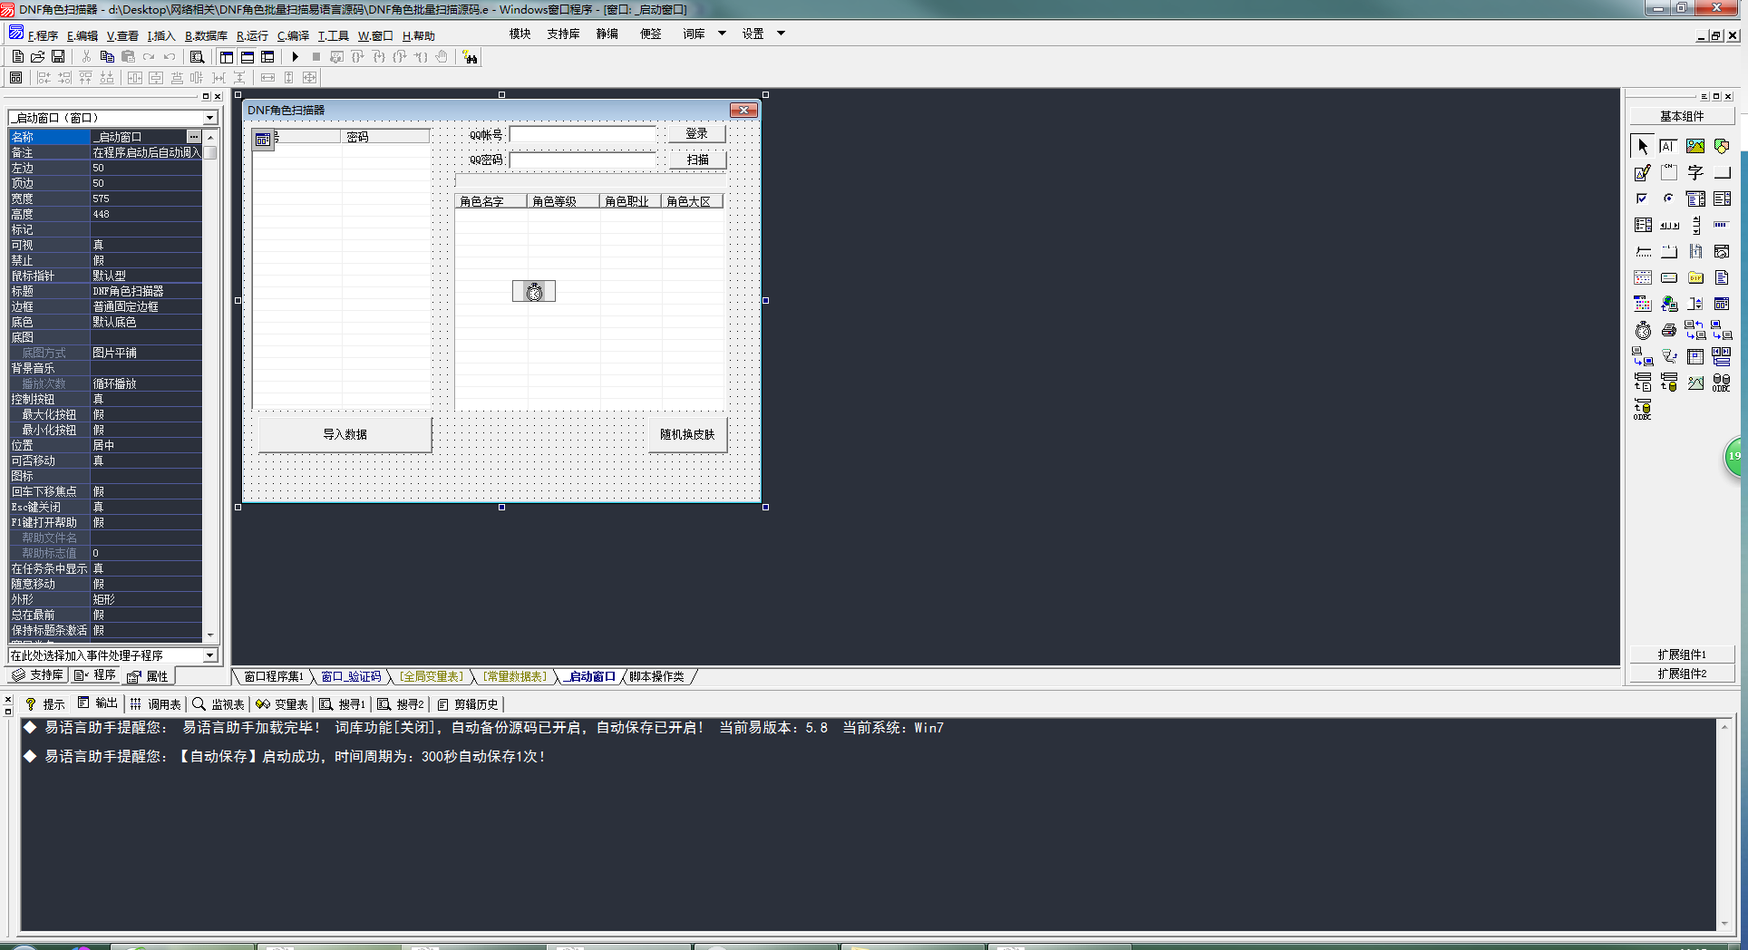This screenshot has width=1748, height=950.
Task: Click the 可视 property value 真
Action: tap(146, 245)
